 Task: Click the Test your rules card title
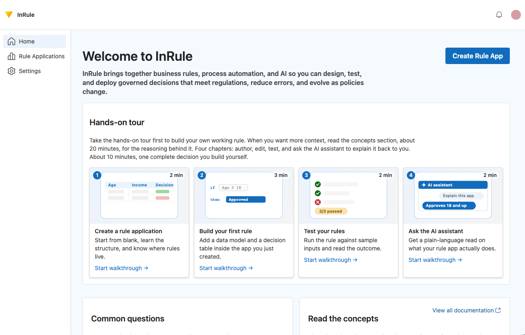point(324,231)
